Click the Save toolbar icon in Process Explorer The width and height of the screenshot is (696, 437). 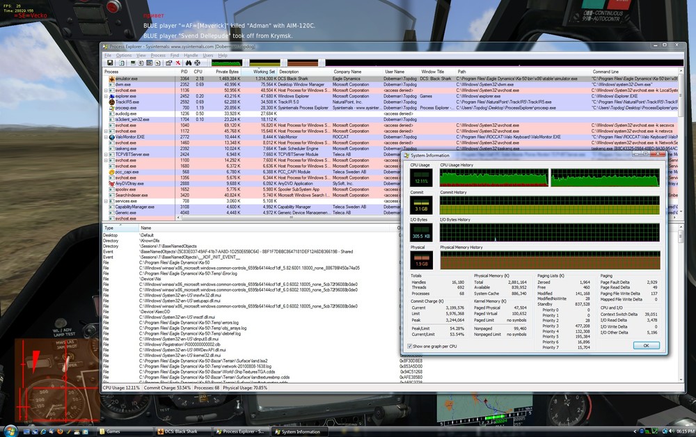tap(109, 63)
